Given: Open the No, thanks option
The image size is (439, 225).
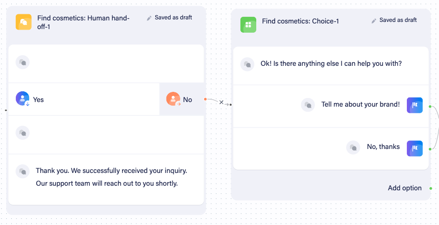Looking at the screenshot, I should tap(383, 146).
